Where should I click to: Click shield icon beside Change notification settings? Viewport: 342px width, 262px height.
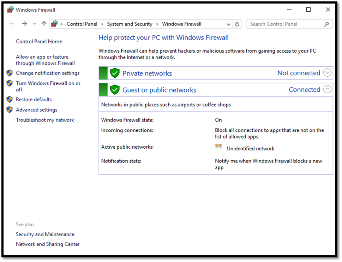click(10, 73)
